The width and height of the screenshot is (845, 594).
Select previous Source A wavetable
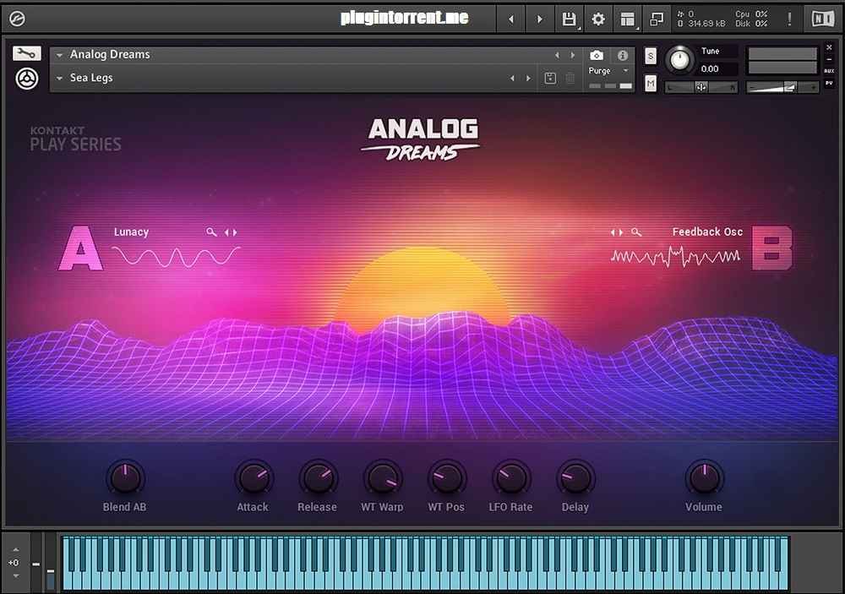226,232
